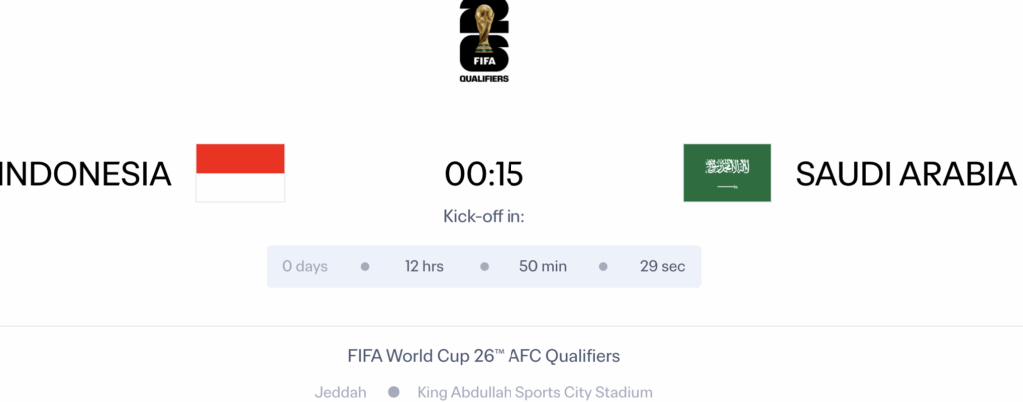Select the Saudi Arabia flag
1023x402 pixels.
[727, 173]
